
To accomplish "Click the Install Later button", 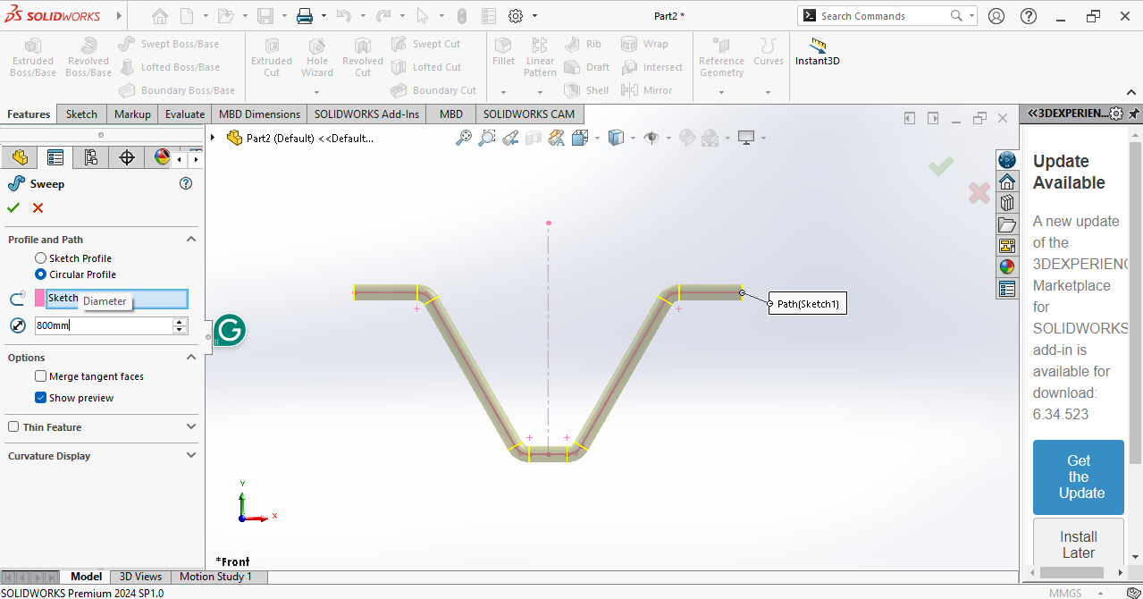I will [x=1079, y=544].
